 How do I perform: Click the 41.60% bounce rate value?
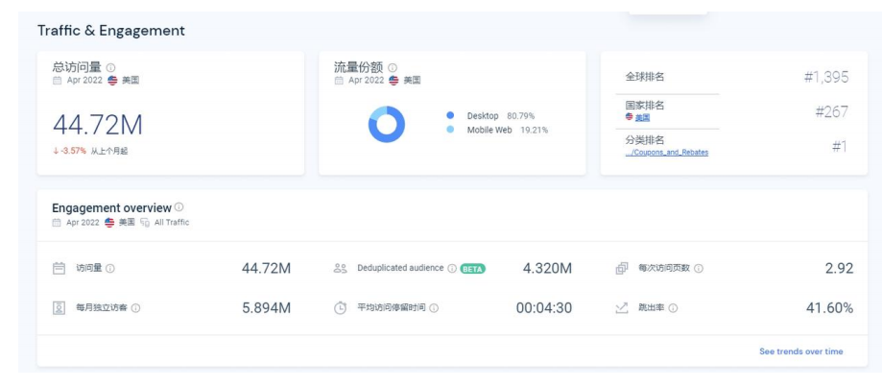point(829,308)
